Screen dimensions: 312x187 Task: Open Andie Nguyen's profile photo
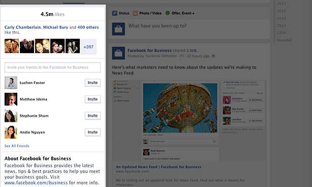11,132
